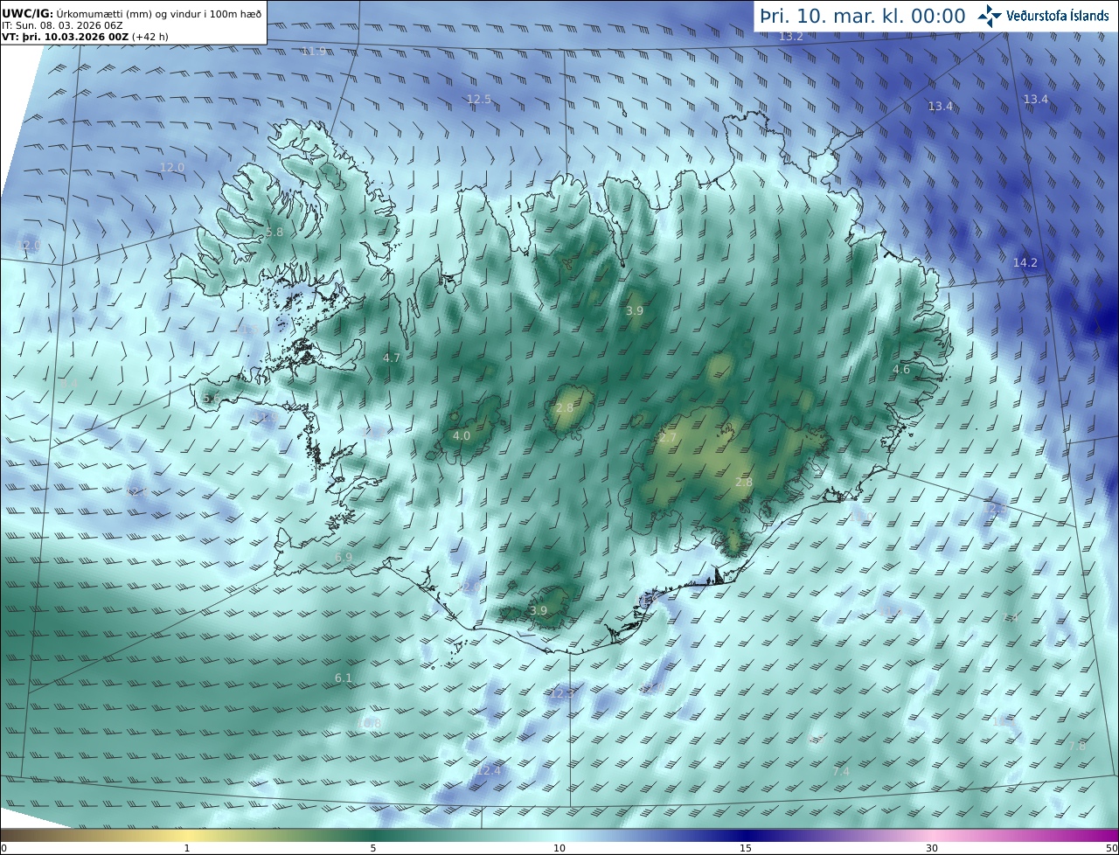
Task: Click the 1 tick label on the colour scale
Action: [x=187, y=848]
